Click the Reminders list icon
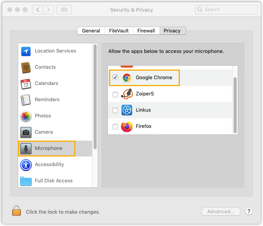The image size is (263, 226). pos(26,100)
